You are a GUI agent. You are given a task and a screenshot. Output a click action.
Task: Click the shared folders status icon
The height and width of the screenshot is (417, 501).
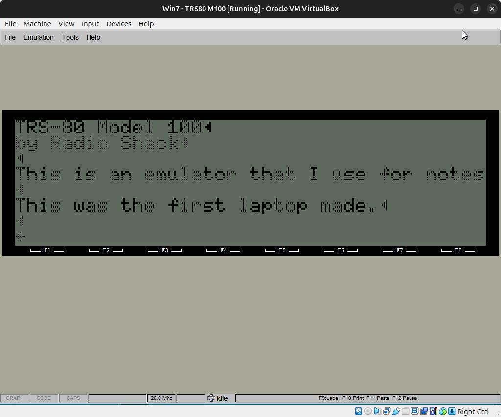click(x=406, y=411)
